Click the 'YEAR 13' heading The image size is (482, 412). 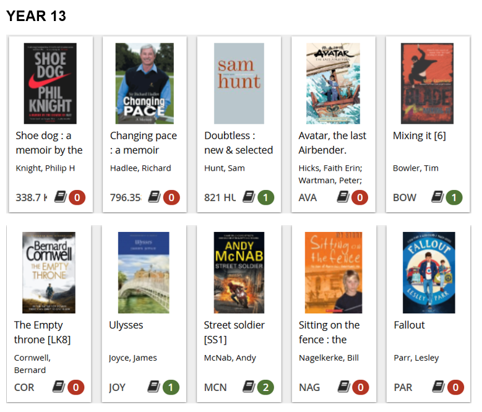[36, 16]
